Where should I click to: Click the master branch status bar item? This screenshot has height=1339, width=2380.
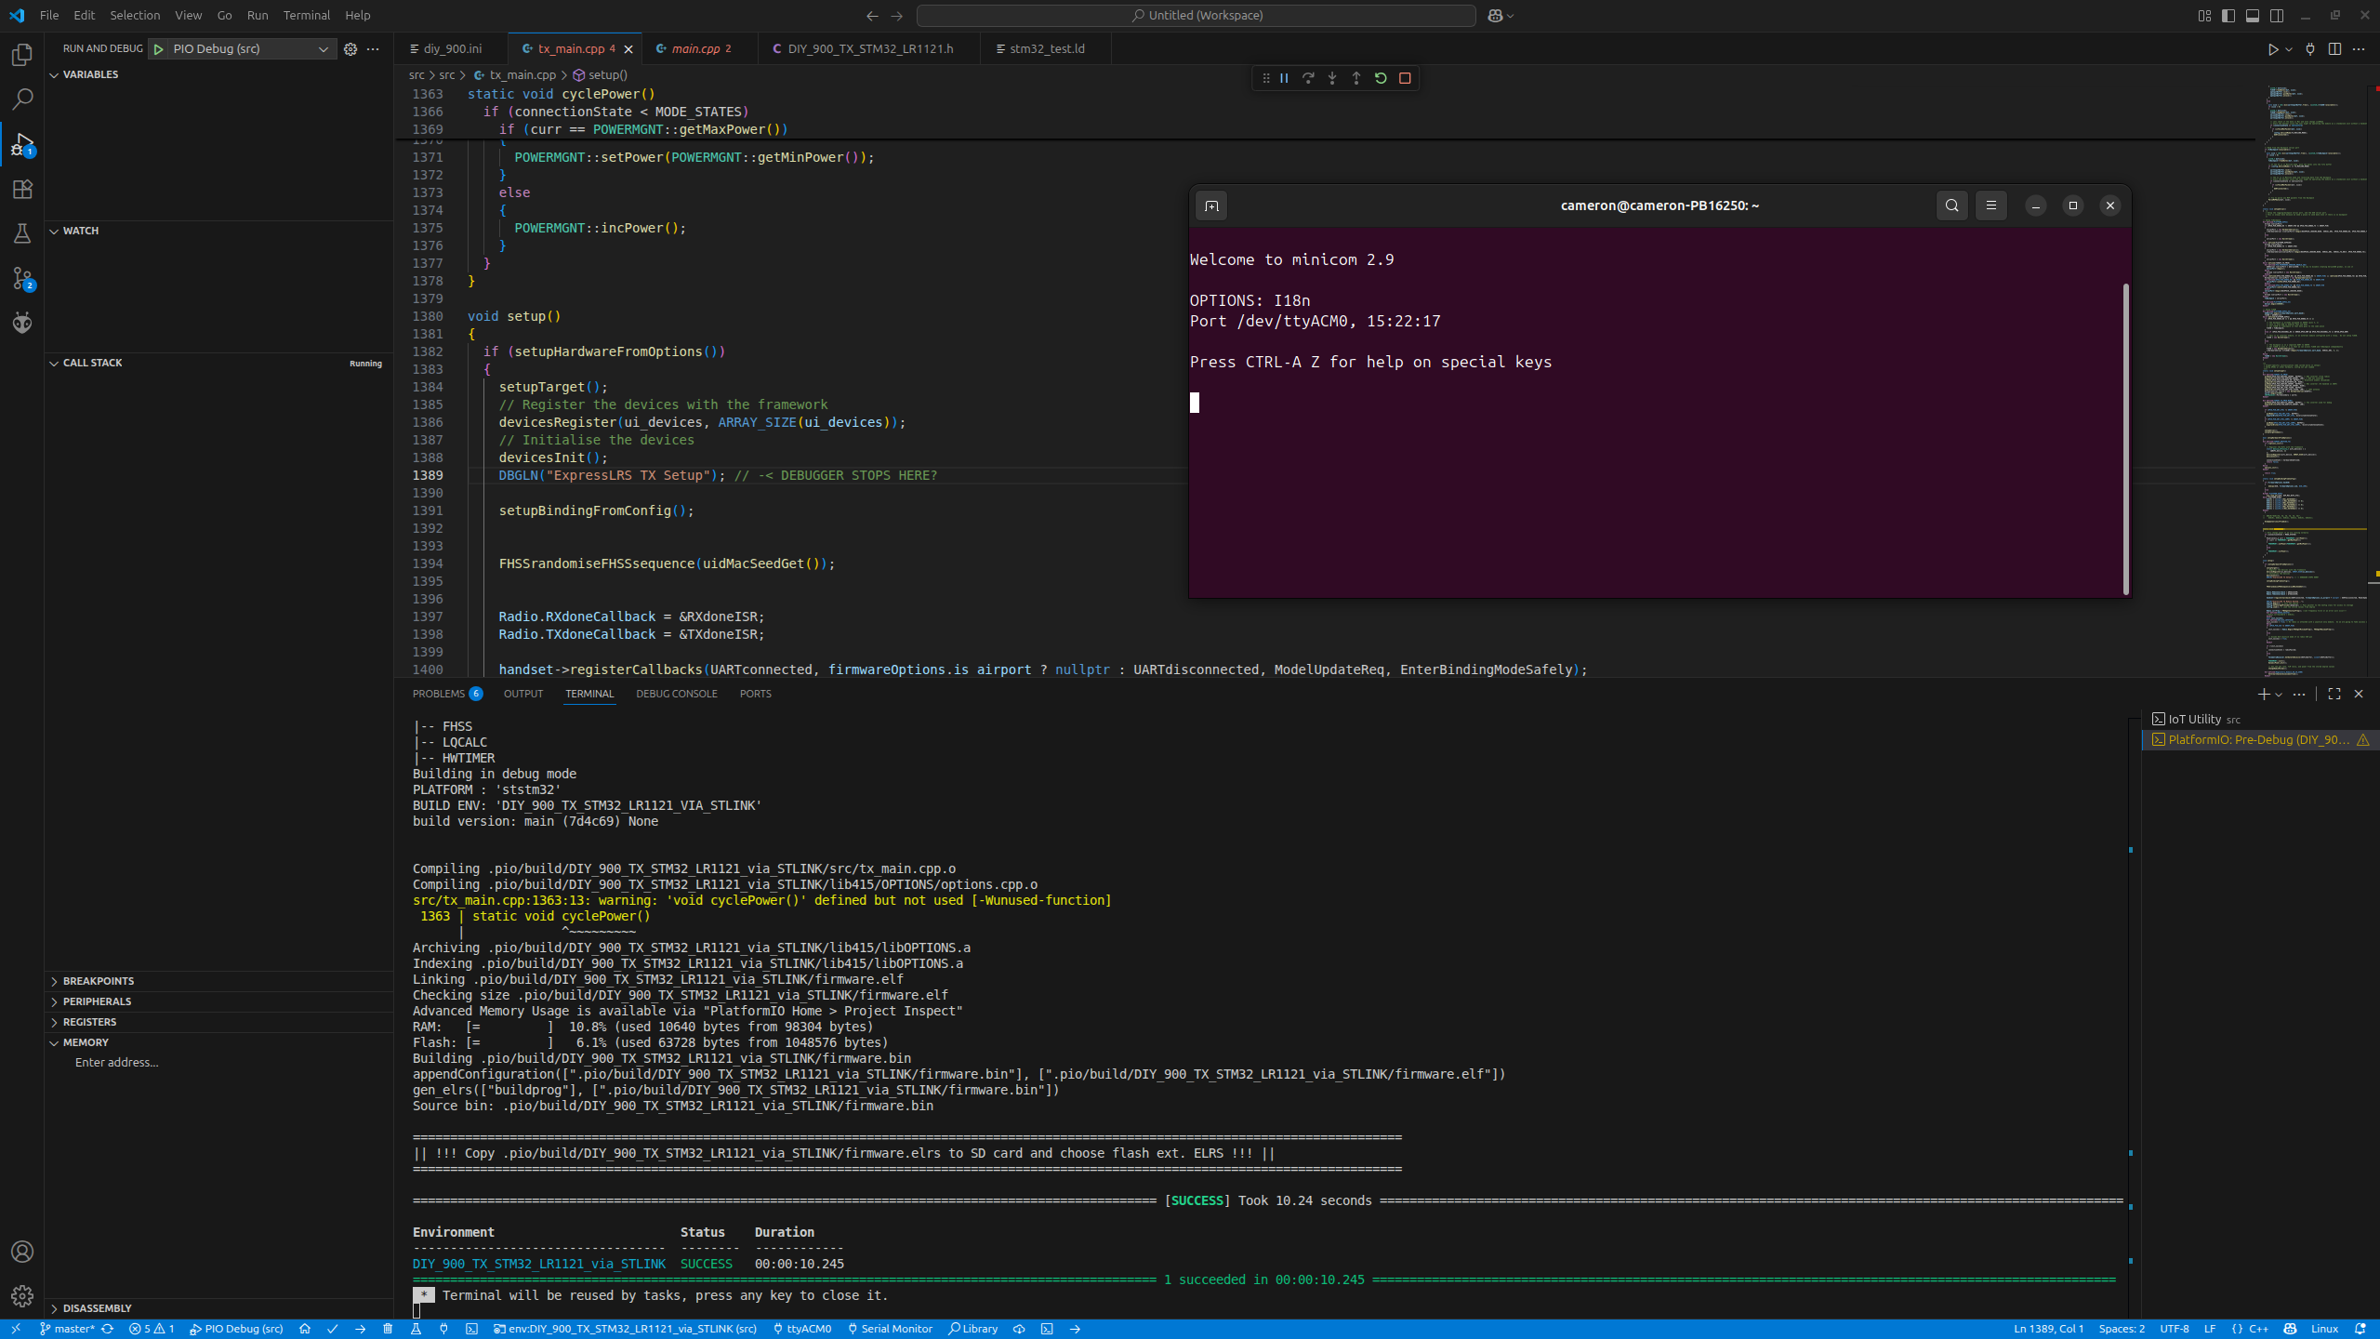click(73, 1329)
